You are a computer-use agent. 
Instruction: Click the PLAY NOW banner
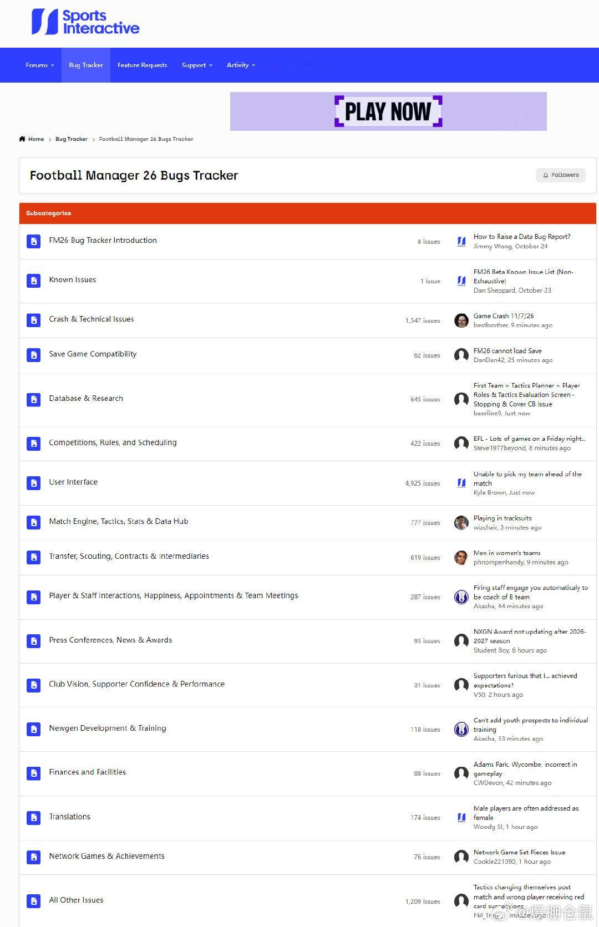[388, 111]
